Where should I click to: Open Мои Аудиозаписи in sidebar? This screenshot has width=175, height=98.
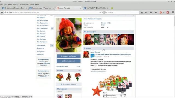click(x=42, y=26)
